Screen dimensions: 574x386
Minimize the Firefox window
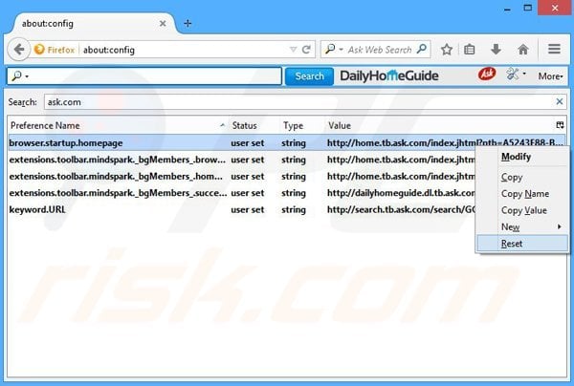tap(507, 8)
